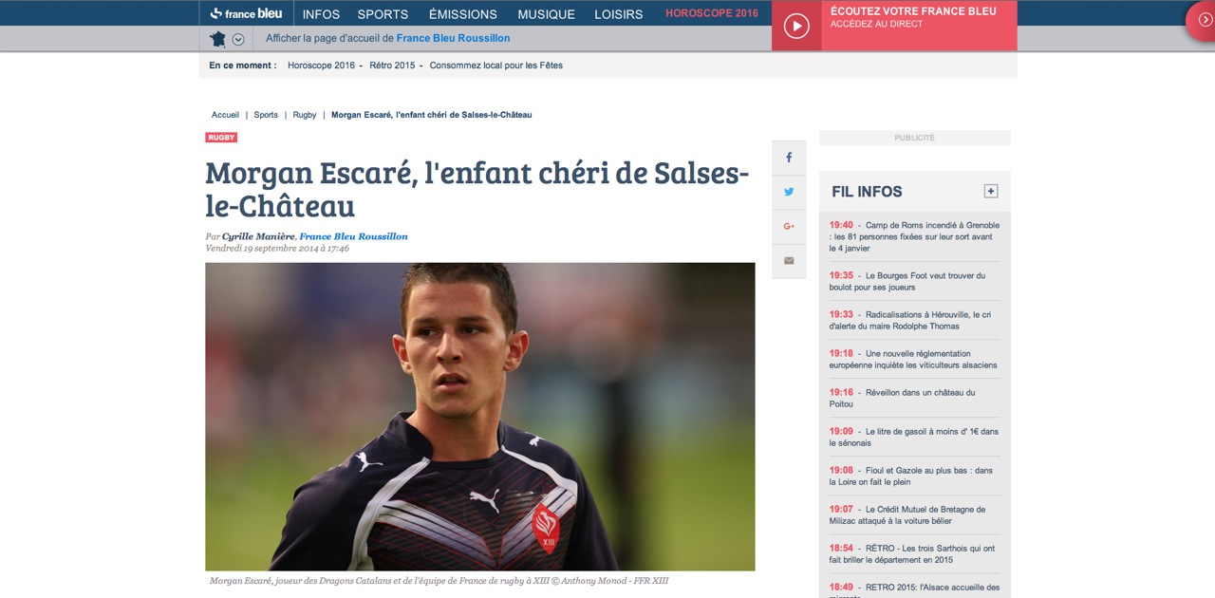Click the France map region icon

coord(218,39)
